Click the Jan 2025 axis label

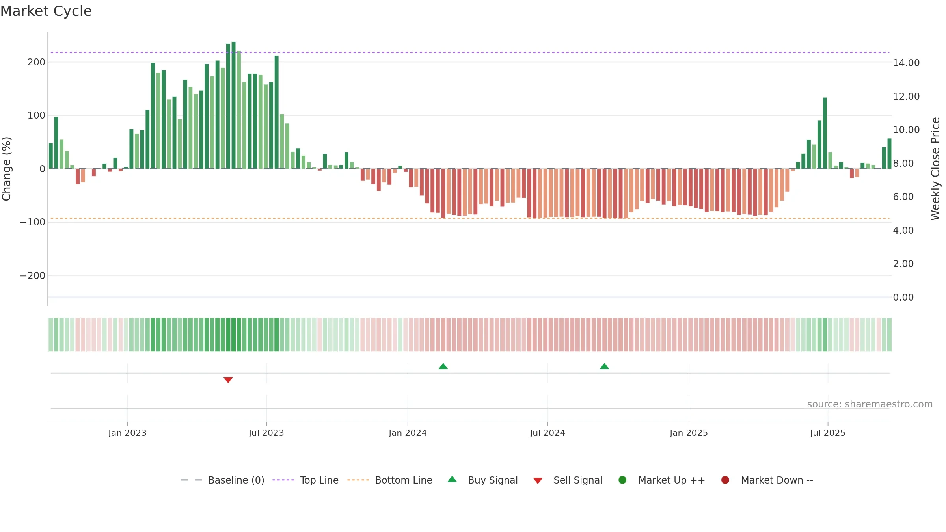[689, 433]
